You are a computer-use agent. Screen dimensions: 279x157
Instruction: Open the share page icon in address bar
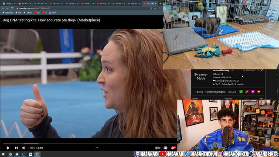[x=155, y=8]
